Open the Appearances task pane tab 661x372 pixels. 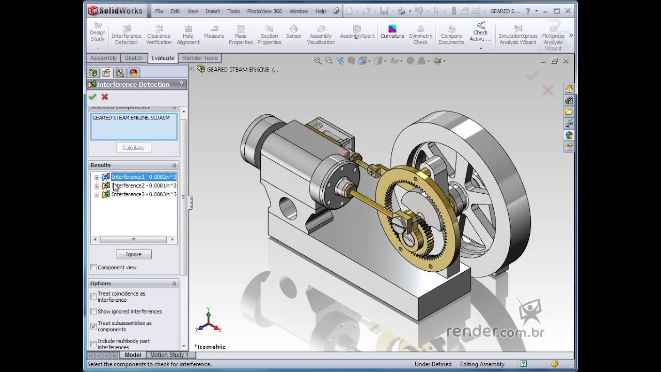coord(569,135)
